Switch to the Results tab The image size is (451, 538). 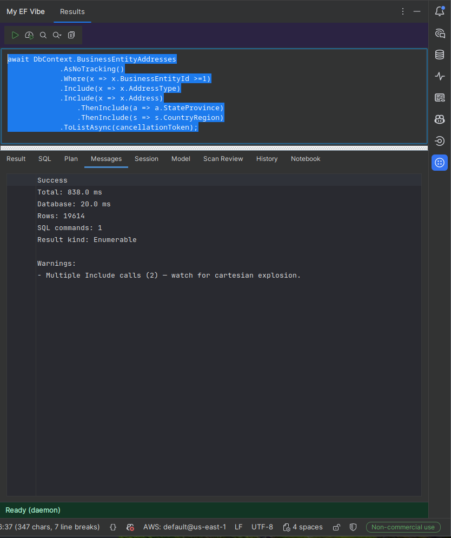tap(72, 12)
